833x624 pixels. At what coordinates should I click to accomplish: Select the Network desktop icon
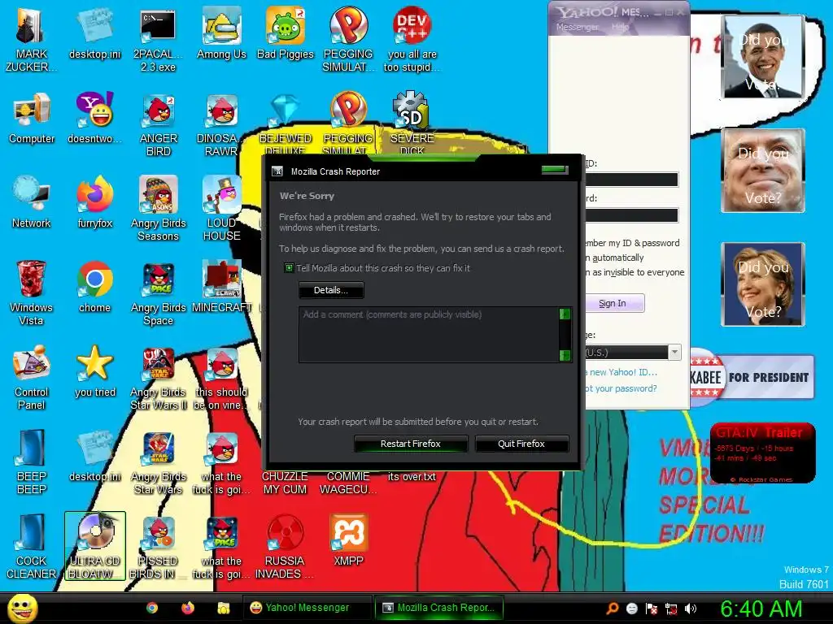(32, 202)
